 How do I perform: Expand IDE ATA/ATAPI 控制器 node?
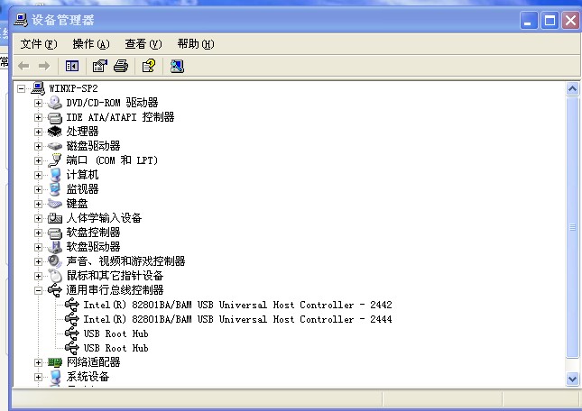click(x=38, y=117)
